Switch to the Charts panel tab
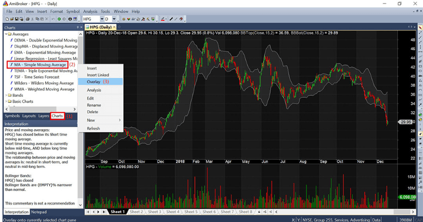 [57, 116]
